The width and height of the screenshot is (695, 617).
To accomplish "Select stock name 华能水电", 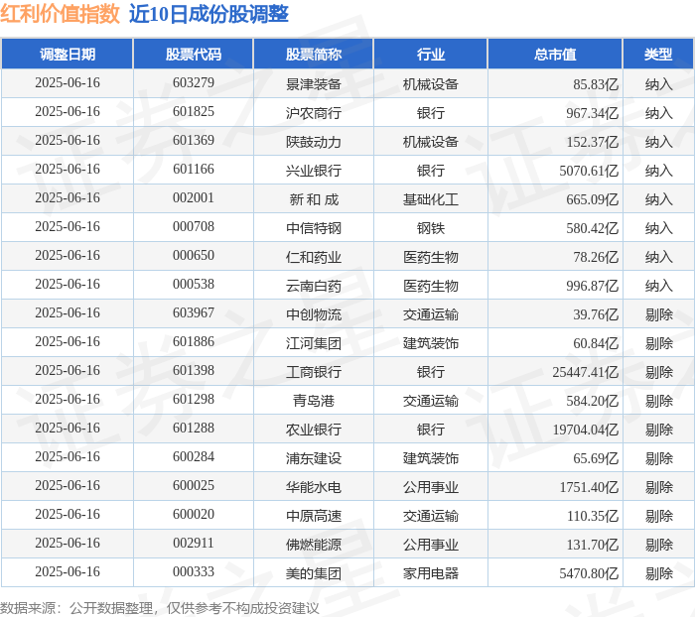I will pyautogui.click(x=314, y=487).
